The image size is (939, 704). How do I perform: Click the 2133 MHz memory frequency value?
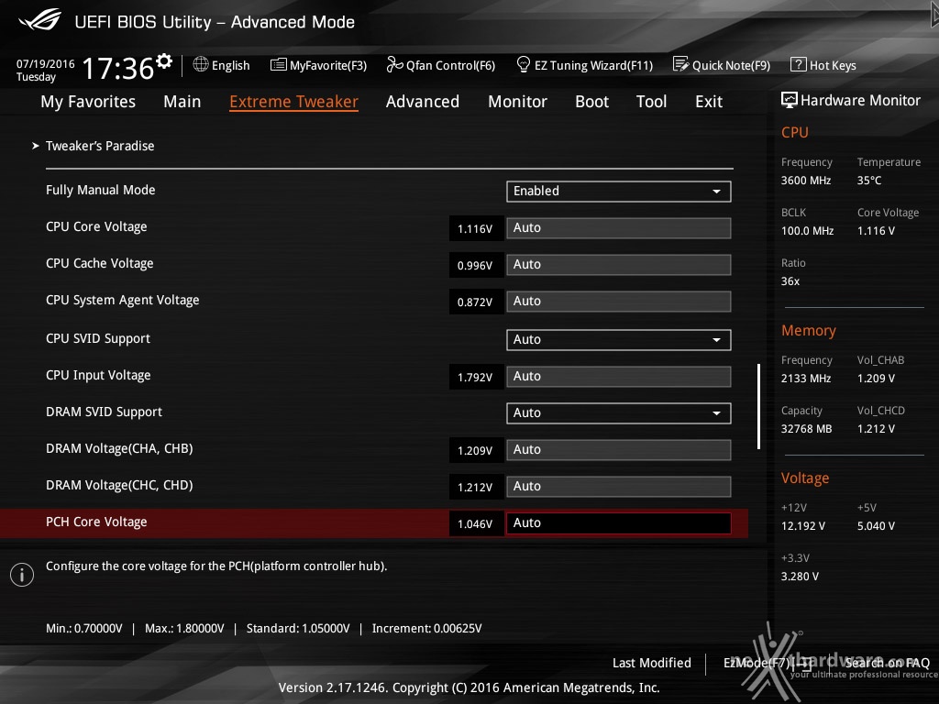tap(806, 379)
